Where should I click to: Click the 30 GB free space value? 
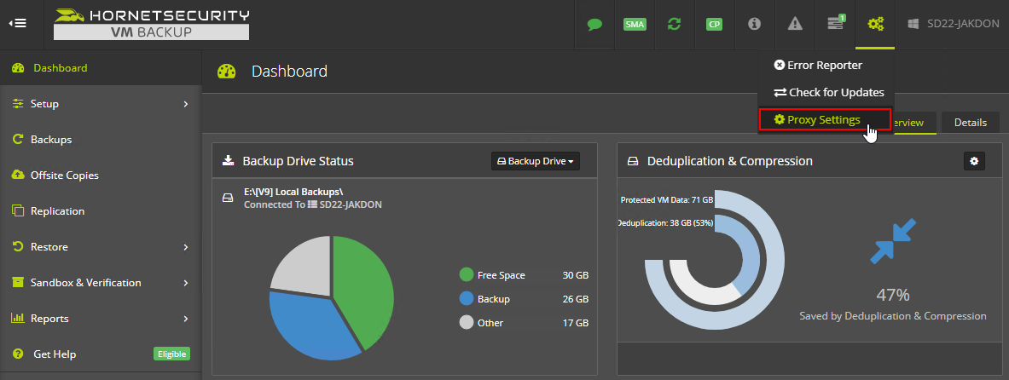pos(575,275)
